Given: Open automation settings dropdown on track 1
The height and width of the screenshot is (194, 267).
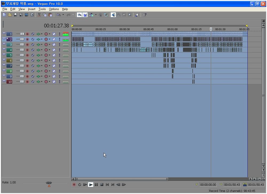Looking at the screenshot, I should click(50, 34).
